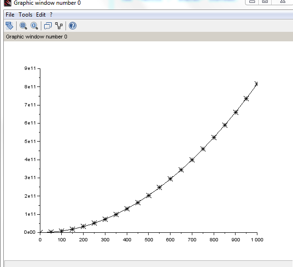The width and height of the screenshot is (293, 267).
Task: Reset zoom to original view
Action: [x=34, y=26]
